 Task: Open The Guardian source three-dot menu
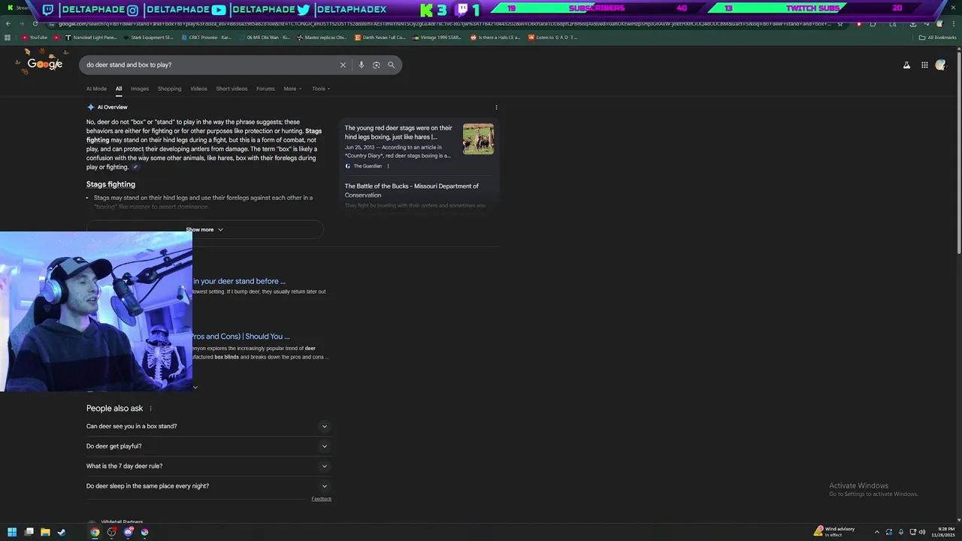pyautogui.click(x=389, y=166)
